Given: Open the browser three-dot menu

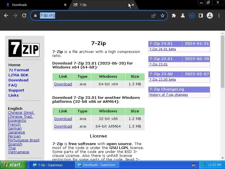Looking at the screenshot, I should coord(219,15).
